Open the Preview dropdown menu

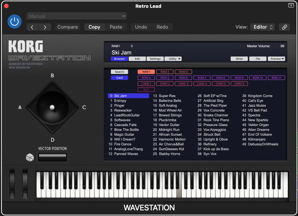276,59
